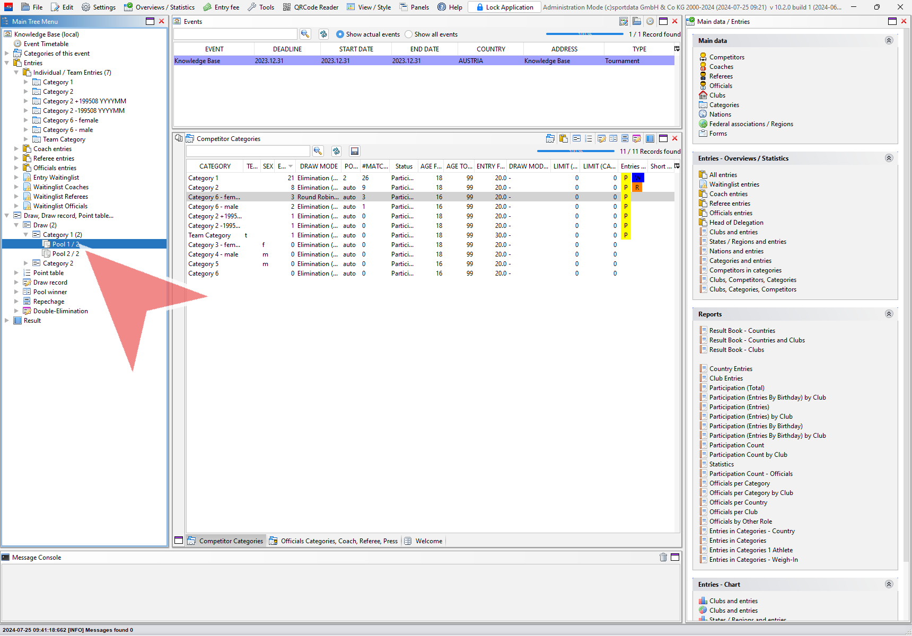Collapse Reports section
Image resolution: width=912 pixels, height=636 pixels.
pyautogui.click(x=889, y=314)
